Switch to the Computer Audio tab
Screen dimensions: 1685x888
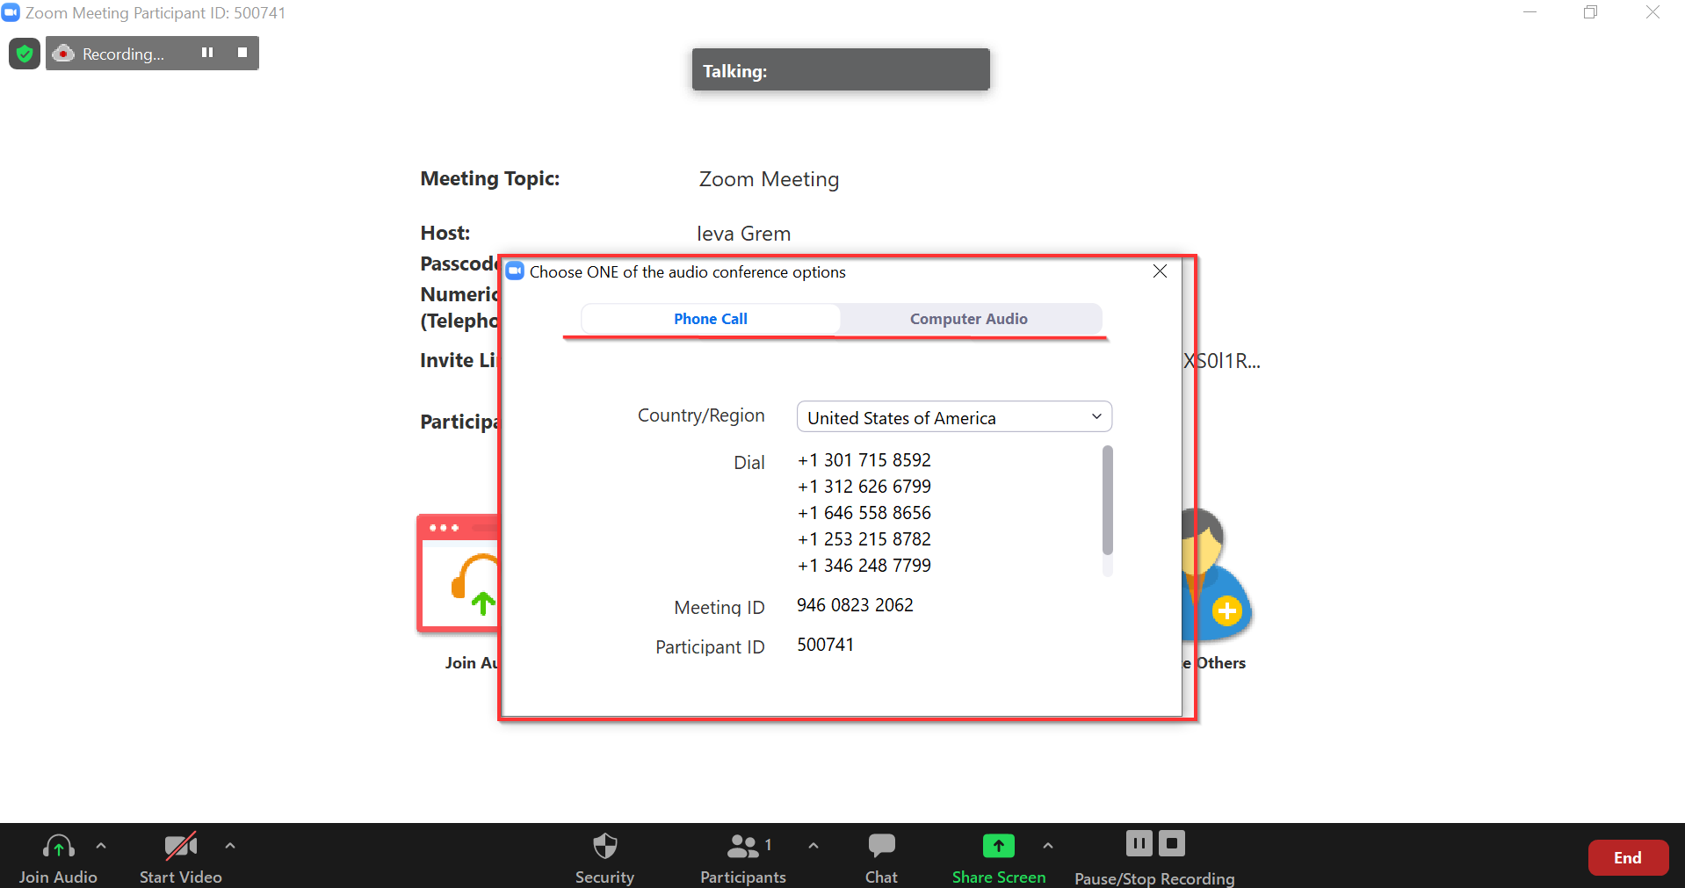[968, 319]
